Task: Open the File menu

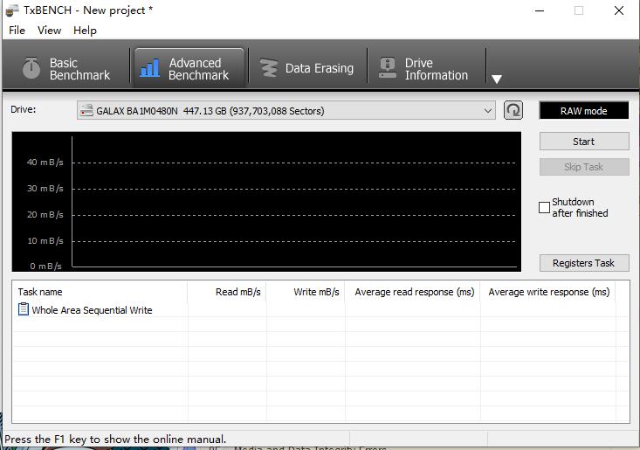Action: [x=17, y=30]
